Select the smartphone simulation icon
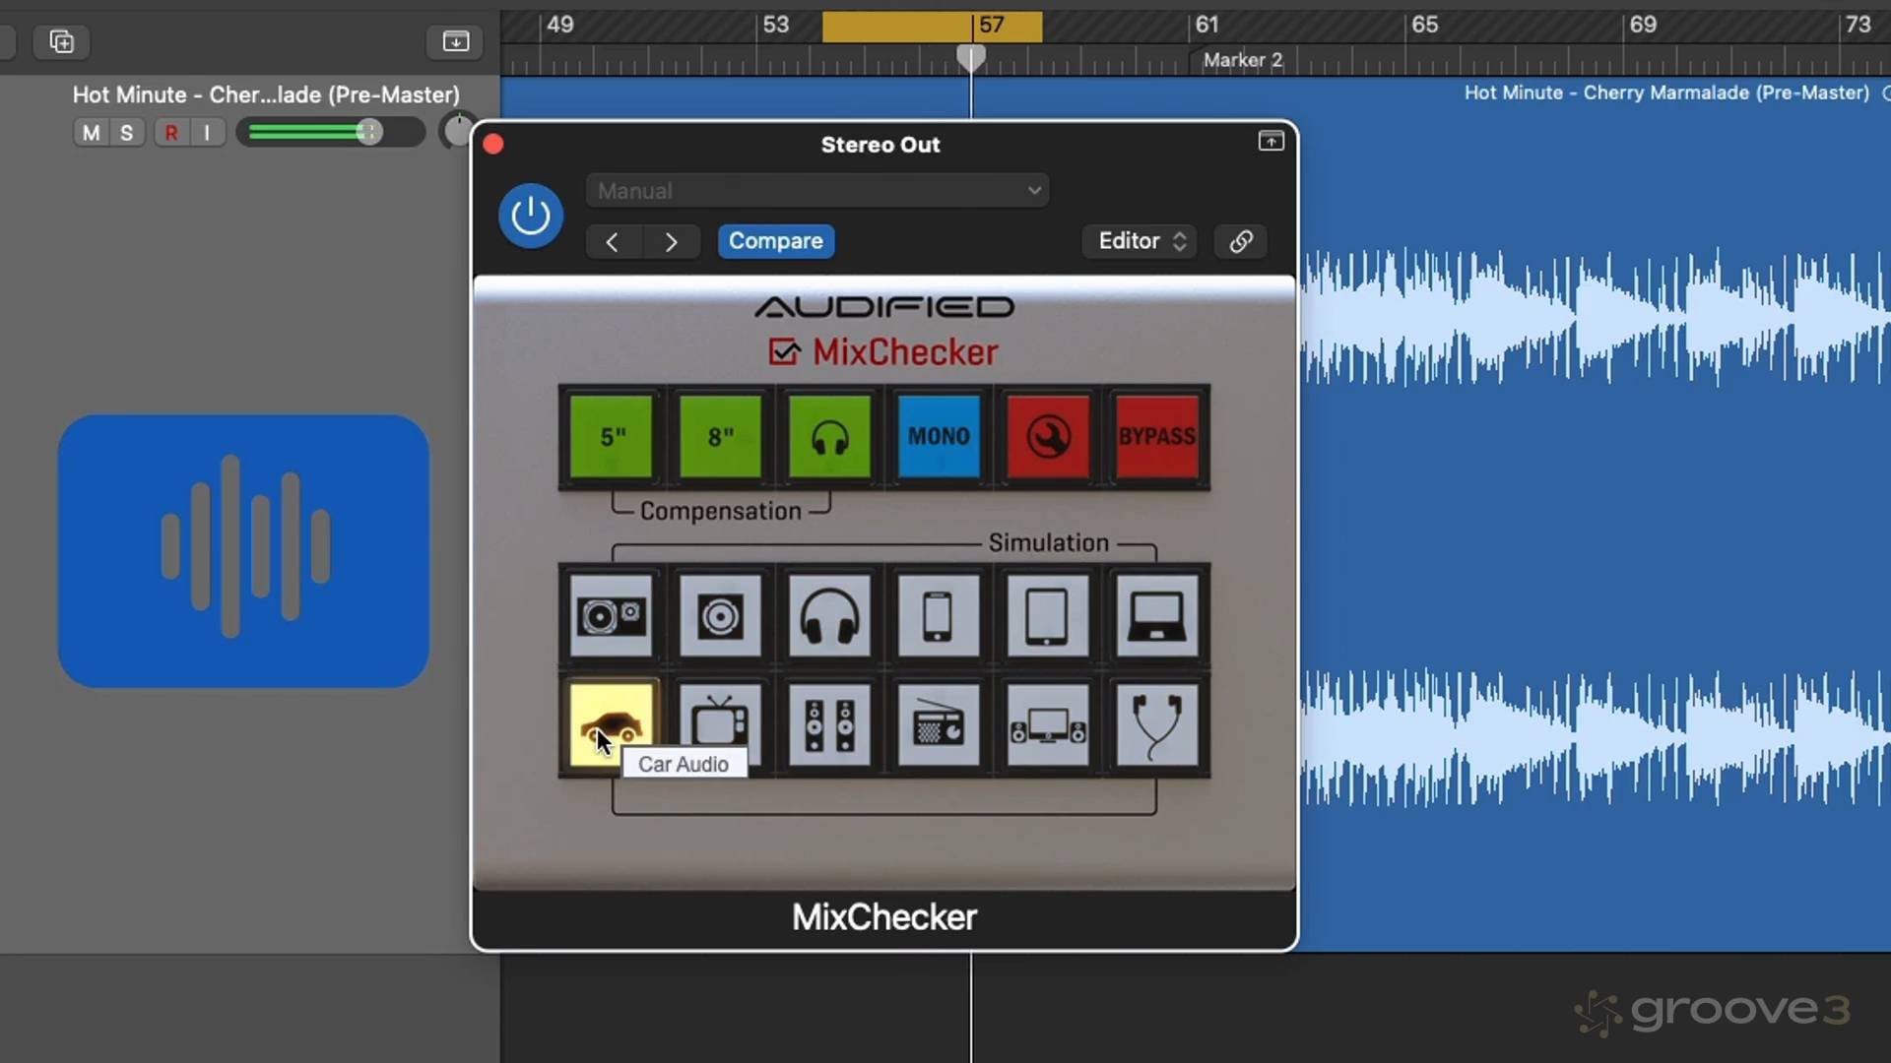This screenshot has width=1891, height=1063. pyautogui.click(x=938, y=617)
